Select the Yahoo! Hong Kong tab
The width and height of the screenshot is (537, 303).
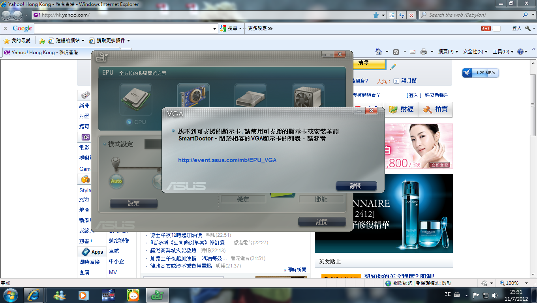tap(61, 52)
